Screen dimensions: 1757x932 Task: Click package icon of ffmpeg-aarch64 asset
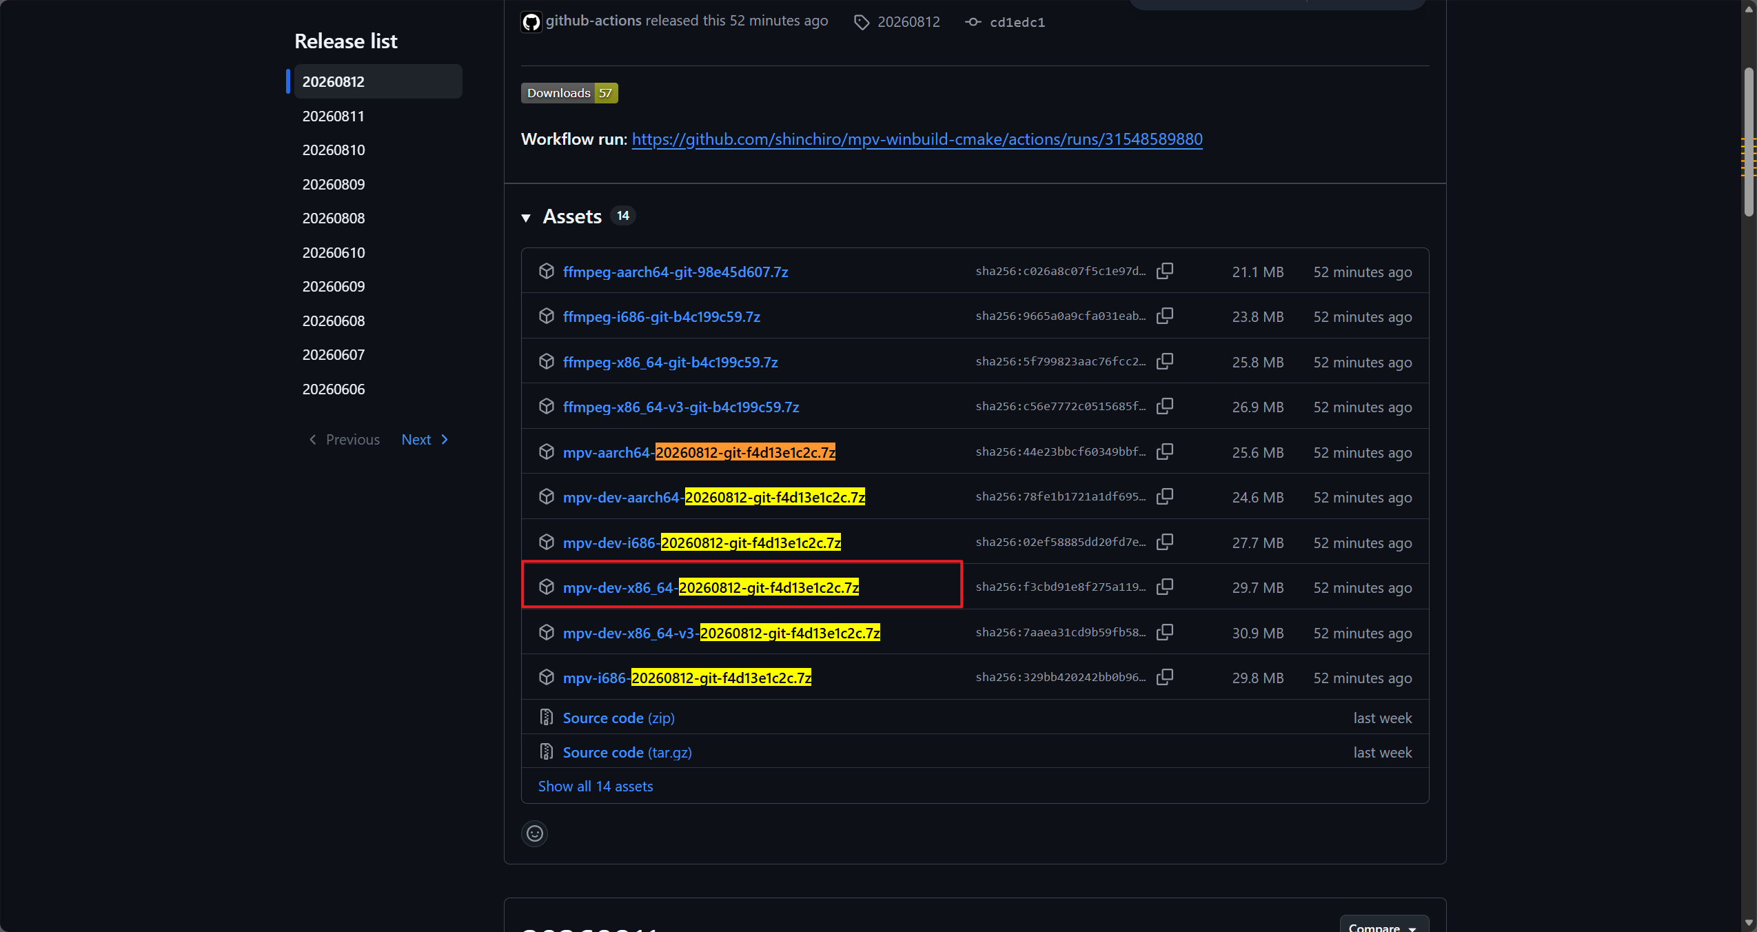(547, 271)
